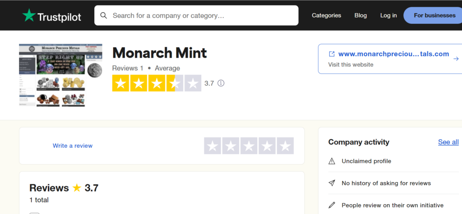462x214 pixels.
Task: Open the Blog page
Action: pyautogui.click(x=360, y=15)
